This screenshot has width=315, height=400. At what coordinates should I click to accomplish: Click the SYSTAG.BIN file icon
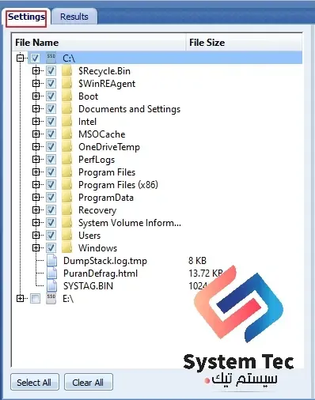[x=51, y=286]
